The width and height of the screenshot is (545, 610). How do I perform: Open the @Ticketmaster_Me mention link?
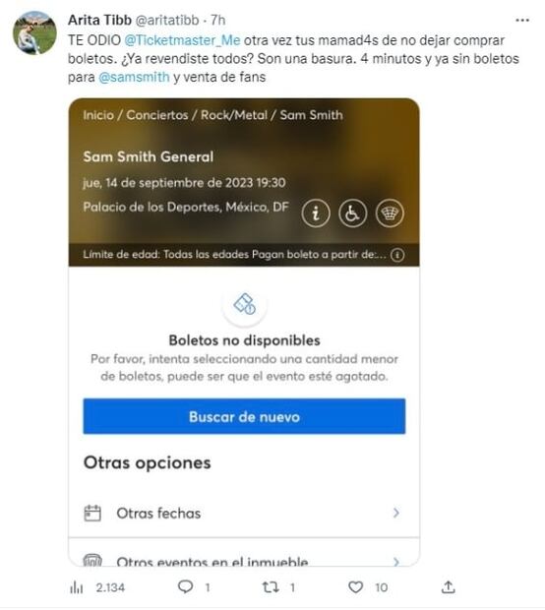point(182,40)
